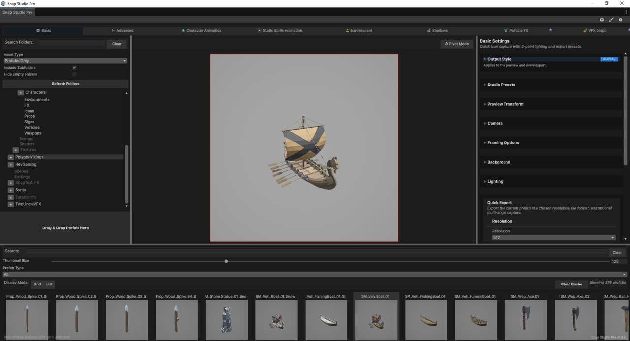Open the Resolution dropdown showing 512

tap(553, 238)
